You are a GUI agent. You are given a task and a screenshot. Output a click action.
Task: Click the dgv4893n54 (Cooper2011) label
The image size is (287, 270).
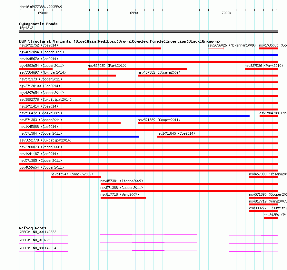(42, 66)
